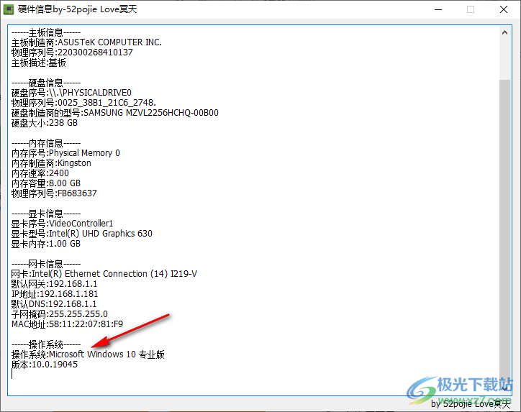Click the Intel UHD Graphics 630 line
This screenshot has width=521, height=412.
pyautogui.click(x=82, y=233)
